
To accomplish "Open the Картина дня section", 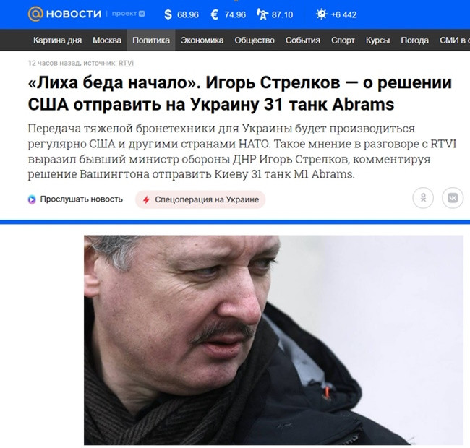I will pyautogui.click(x=57, y=40).
